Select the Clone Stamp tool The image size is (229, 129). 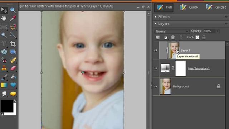coord(4,68)
